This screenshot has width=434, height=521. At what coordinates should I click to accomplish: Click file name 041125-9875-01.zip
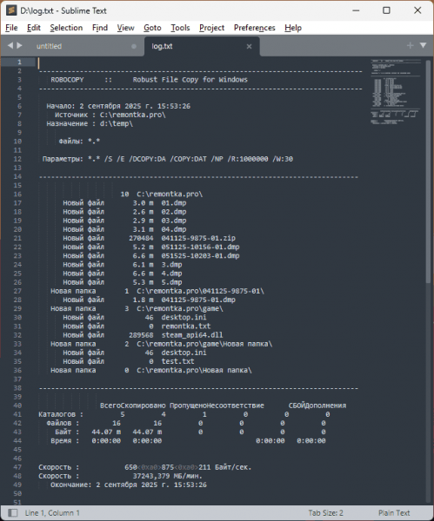198,238
